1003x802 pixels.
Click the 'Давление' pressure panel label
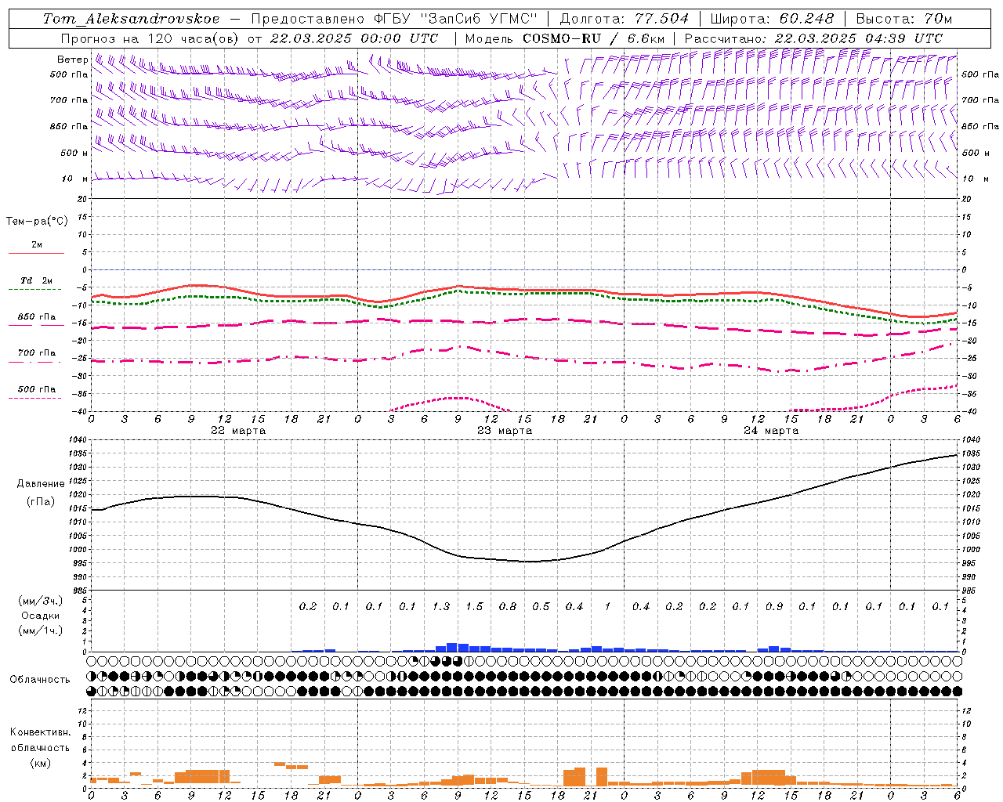click(x=40, y=484)
